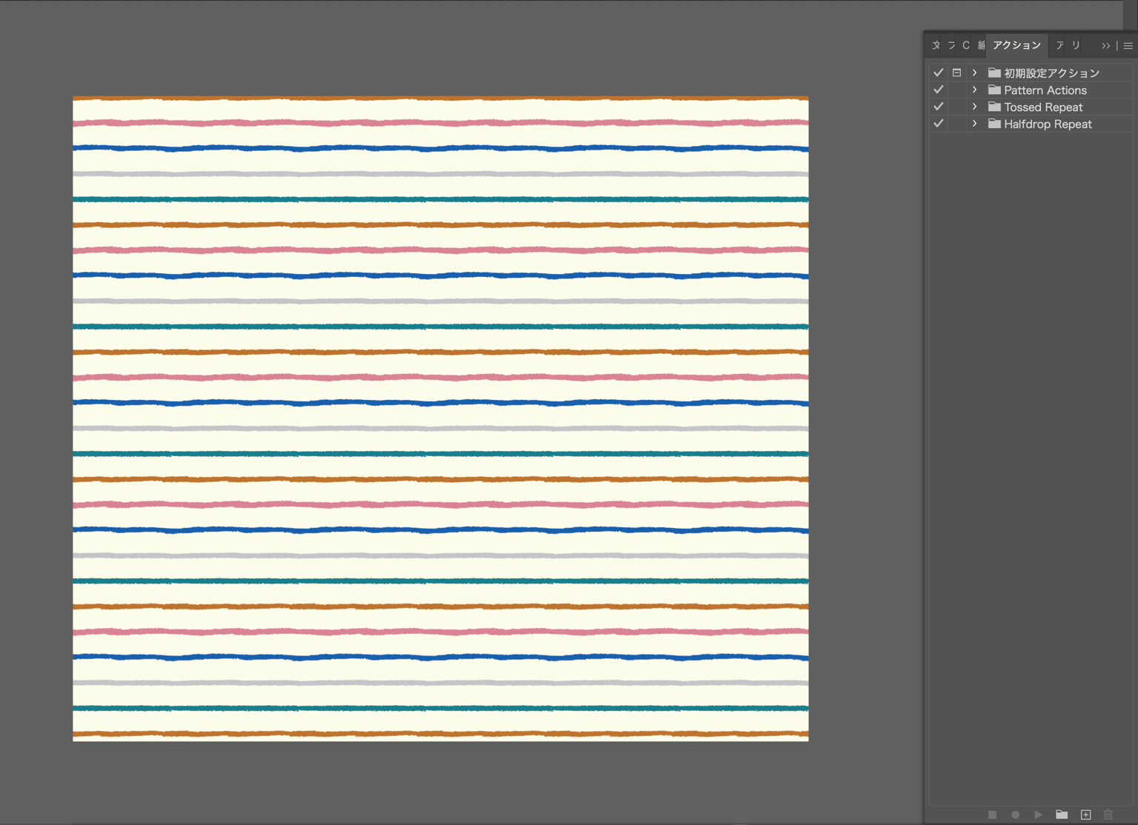The image size is (1138, 825).
Task: Select the 初期設定アクション folder row
Action: (x=1031, y=73)
